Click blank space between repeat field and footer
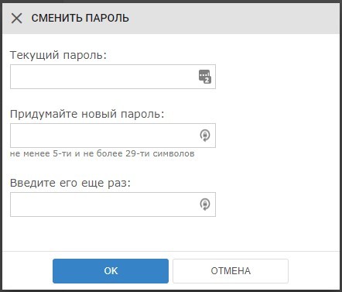This screenshot has height=292, width=342. point(170,234)
